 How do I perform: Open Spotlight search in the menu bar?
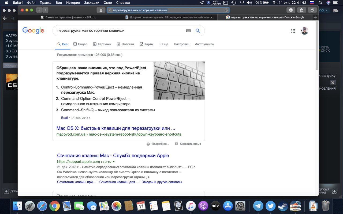click(320, 3)
